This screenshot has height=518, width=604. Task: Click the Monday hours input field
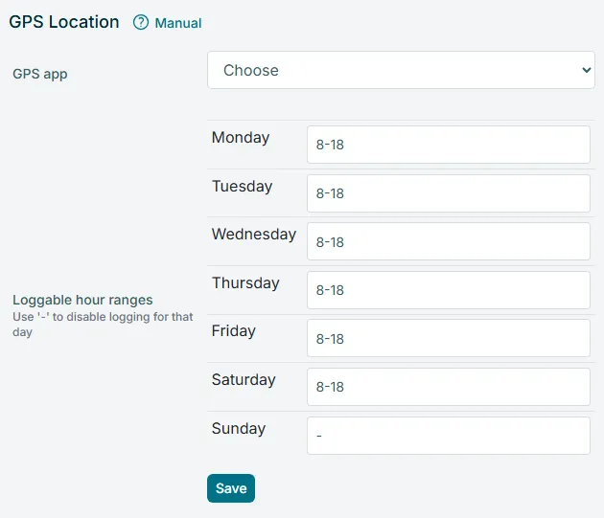pyautogui.click(x=449, y=145)
